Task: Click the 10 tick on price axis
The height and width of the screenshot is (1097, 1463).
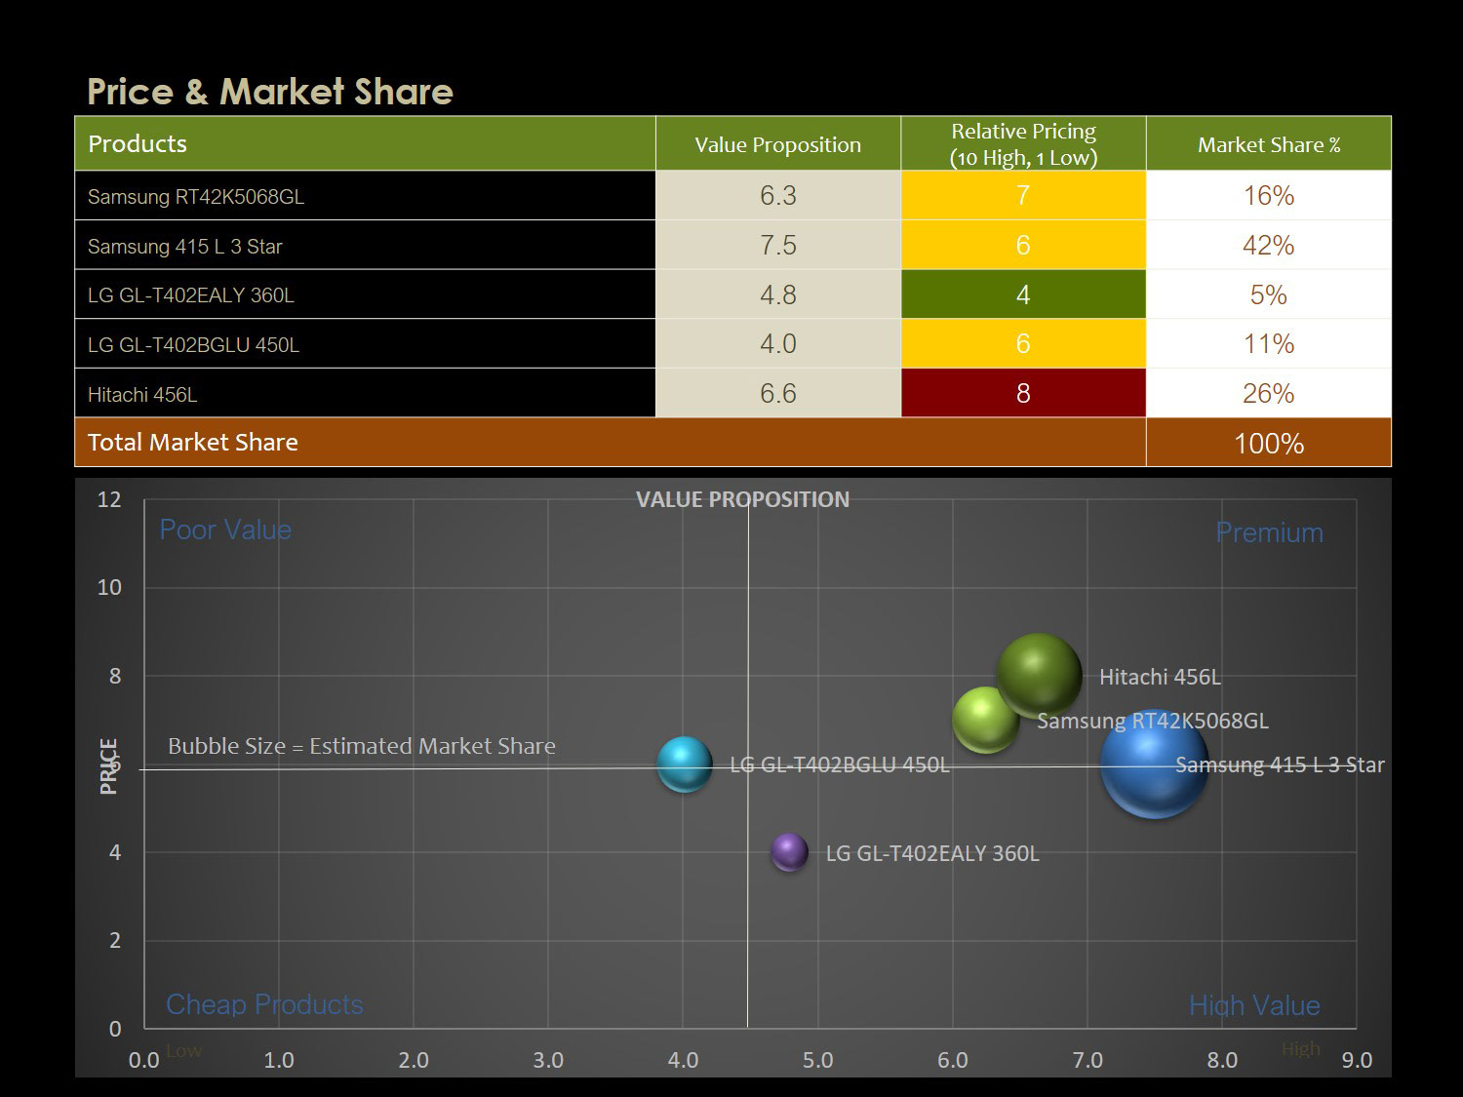Action: click(109, 587)
